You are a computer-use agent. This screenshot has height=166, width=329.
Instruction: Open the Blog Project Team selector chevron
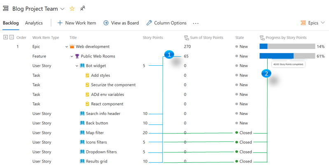point(62,9)
